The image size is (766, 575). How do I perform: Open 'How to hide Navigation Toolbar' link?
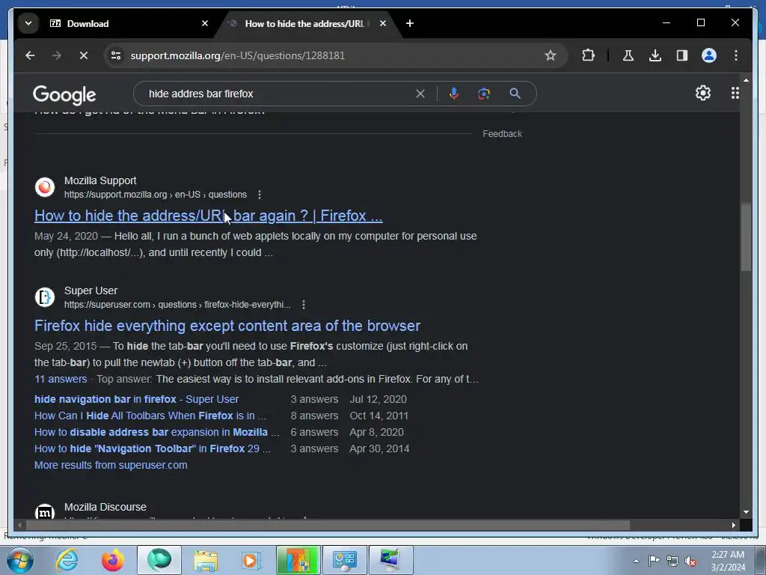152,448
